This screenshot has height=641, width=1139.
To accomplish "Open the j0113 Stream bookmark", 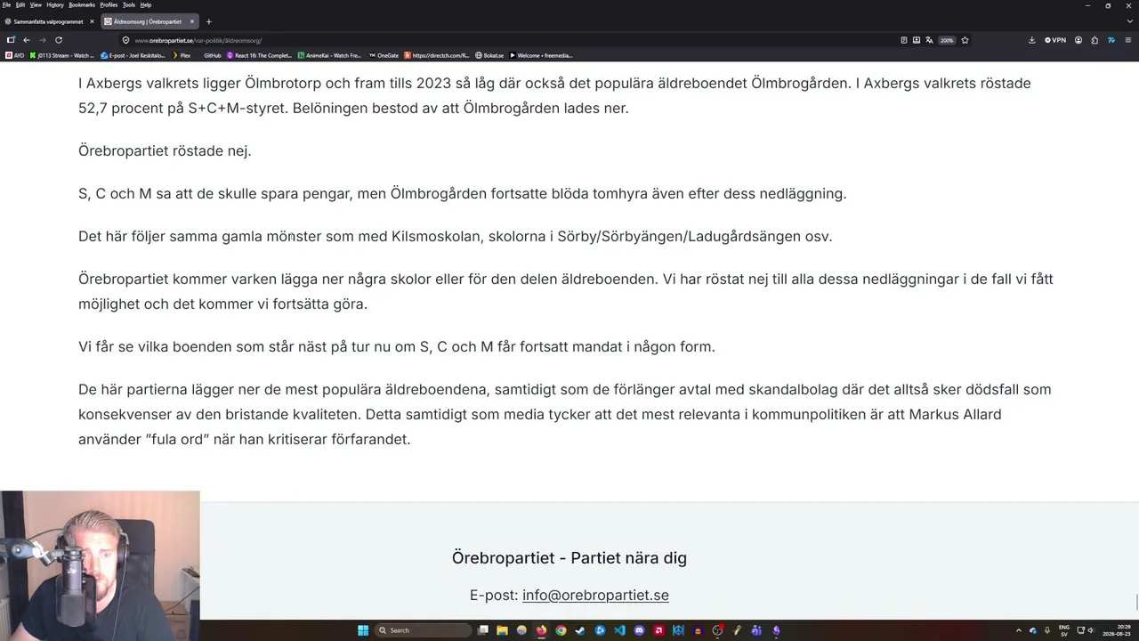I will tap(62, 55).
